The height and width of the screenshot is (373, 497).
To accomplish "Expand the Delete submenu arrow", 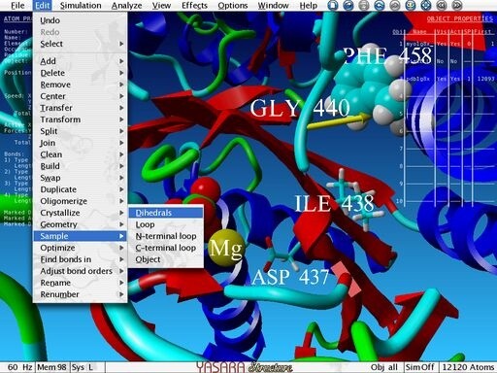I will pos(121,73).
